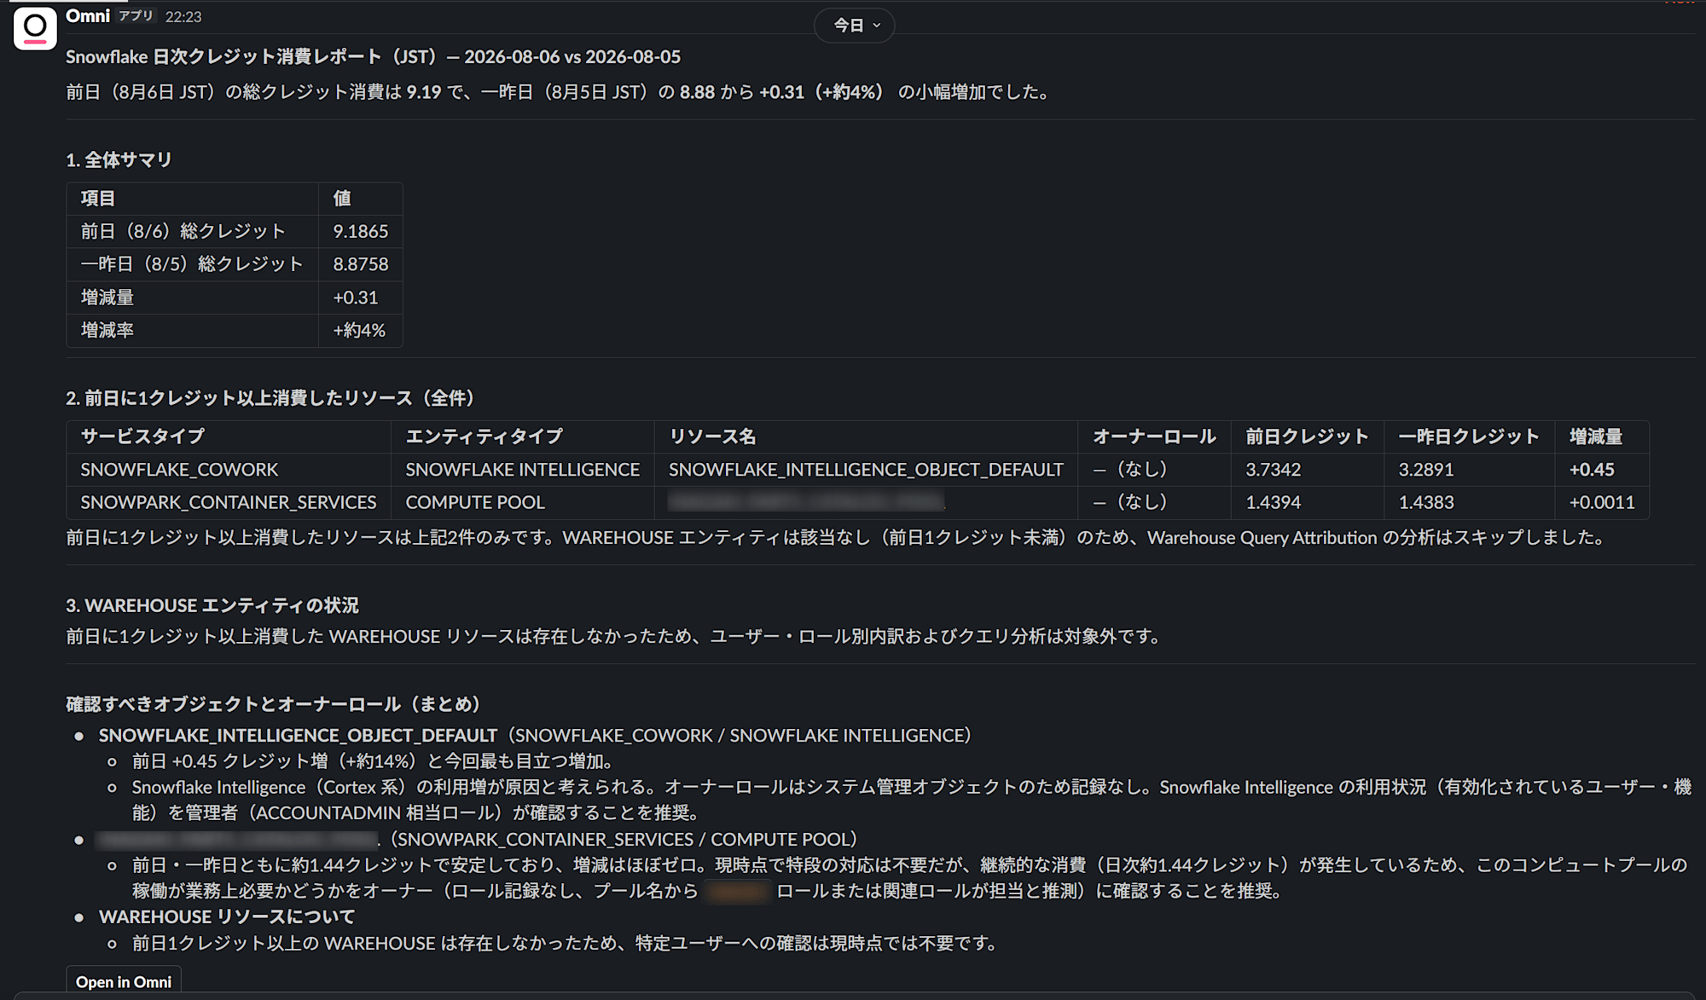Open the 今日 date dropdown

(855, 26)
